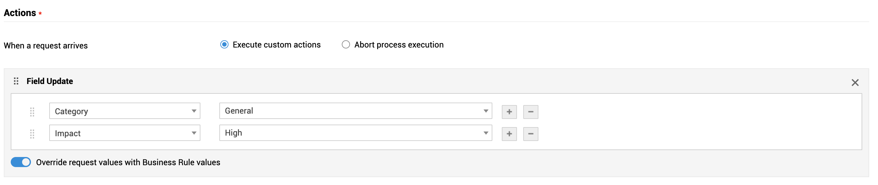This screenshot has height=185, width=878.
Task: Select Abort process execution radio button
Action: pos(346,45)
